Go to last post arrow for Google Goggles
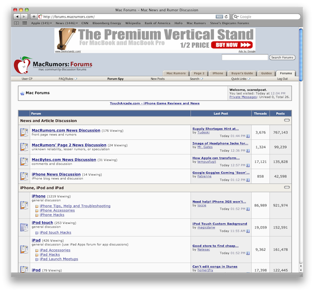Image resolution: width=314 pixels, height=290 pixels. (x=248, y=180)
